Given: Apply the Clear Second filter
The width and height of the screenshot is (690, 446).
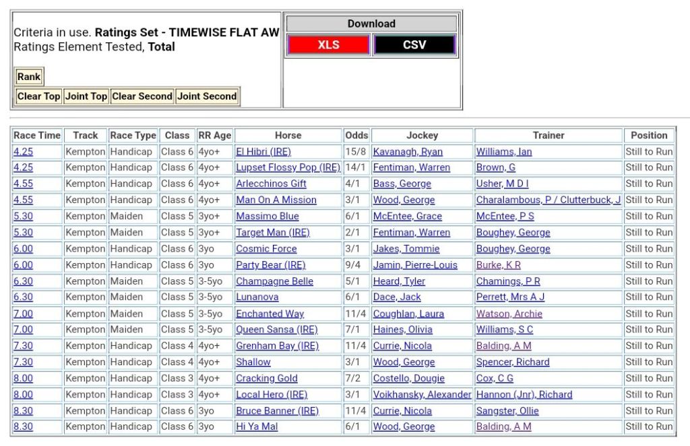Looking at the screenshot, I should [142, 96].
